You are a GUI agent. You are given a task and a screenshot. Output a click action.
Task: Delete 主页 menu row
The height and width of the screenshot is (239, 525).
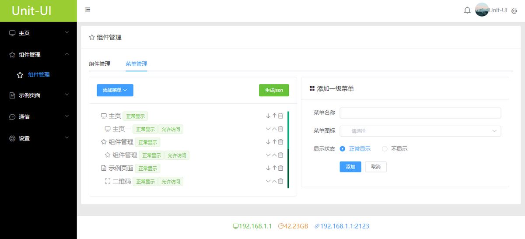click(281, 116)
